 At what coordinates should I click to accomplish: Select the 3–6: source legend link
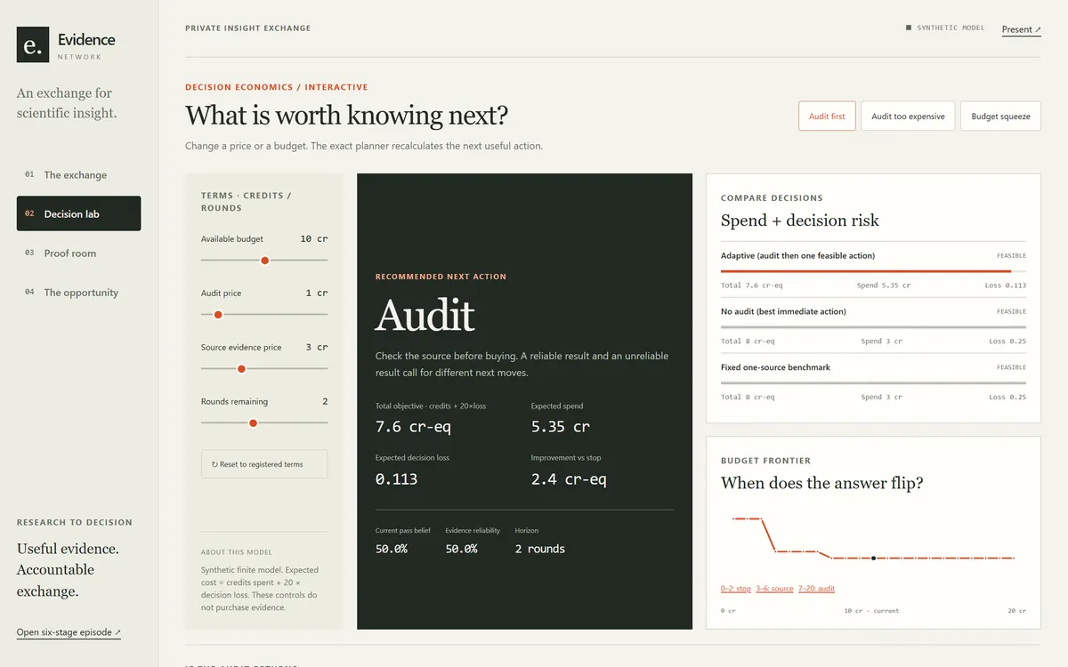coord(774,589)
